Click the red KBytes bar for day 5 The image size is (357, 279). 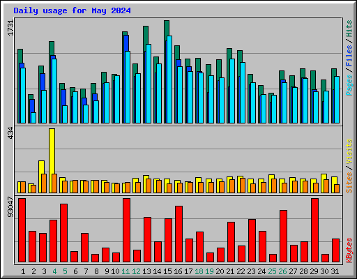[63, 233]
